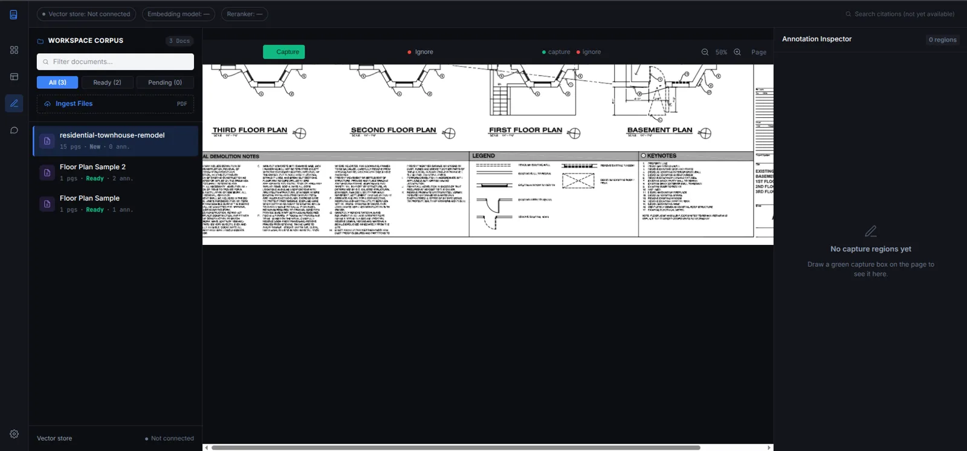Screen dimensions: 967x451
Task: Select the All (3) filter tab
Action: click(57, 82)
